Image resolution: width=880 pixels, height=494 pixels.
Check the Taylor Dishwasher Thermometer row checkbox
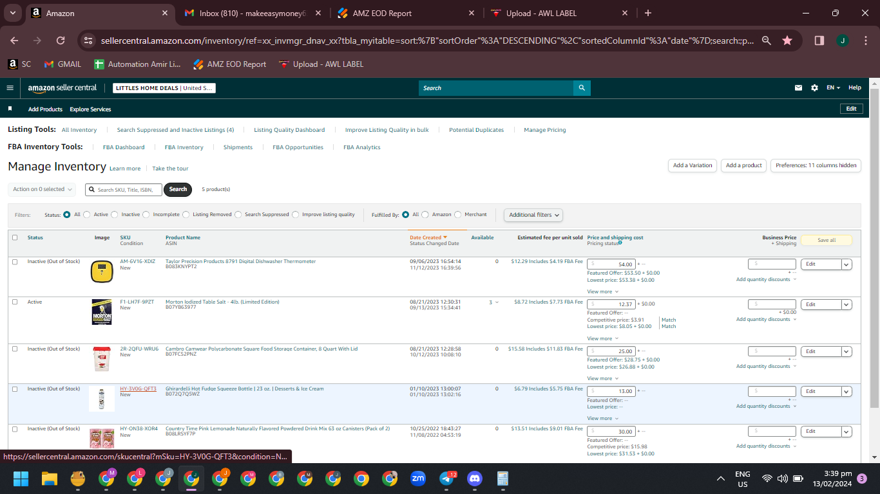(15, 261)
